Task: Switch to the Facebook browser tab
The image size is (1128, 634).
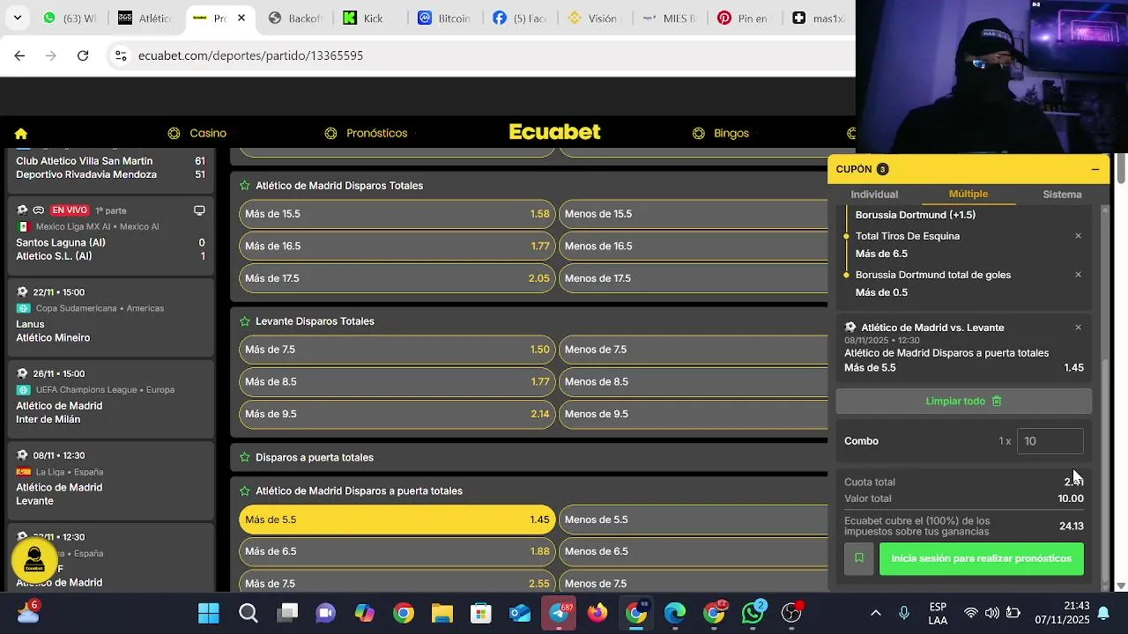Action: (x=520, y=18)
